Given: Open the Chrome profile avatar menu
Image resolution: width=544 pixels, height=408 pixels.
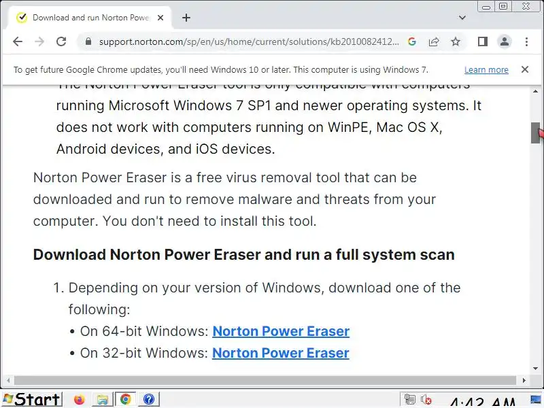Looking at the screenshot, I should tap(505, 41).
